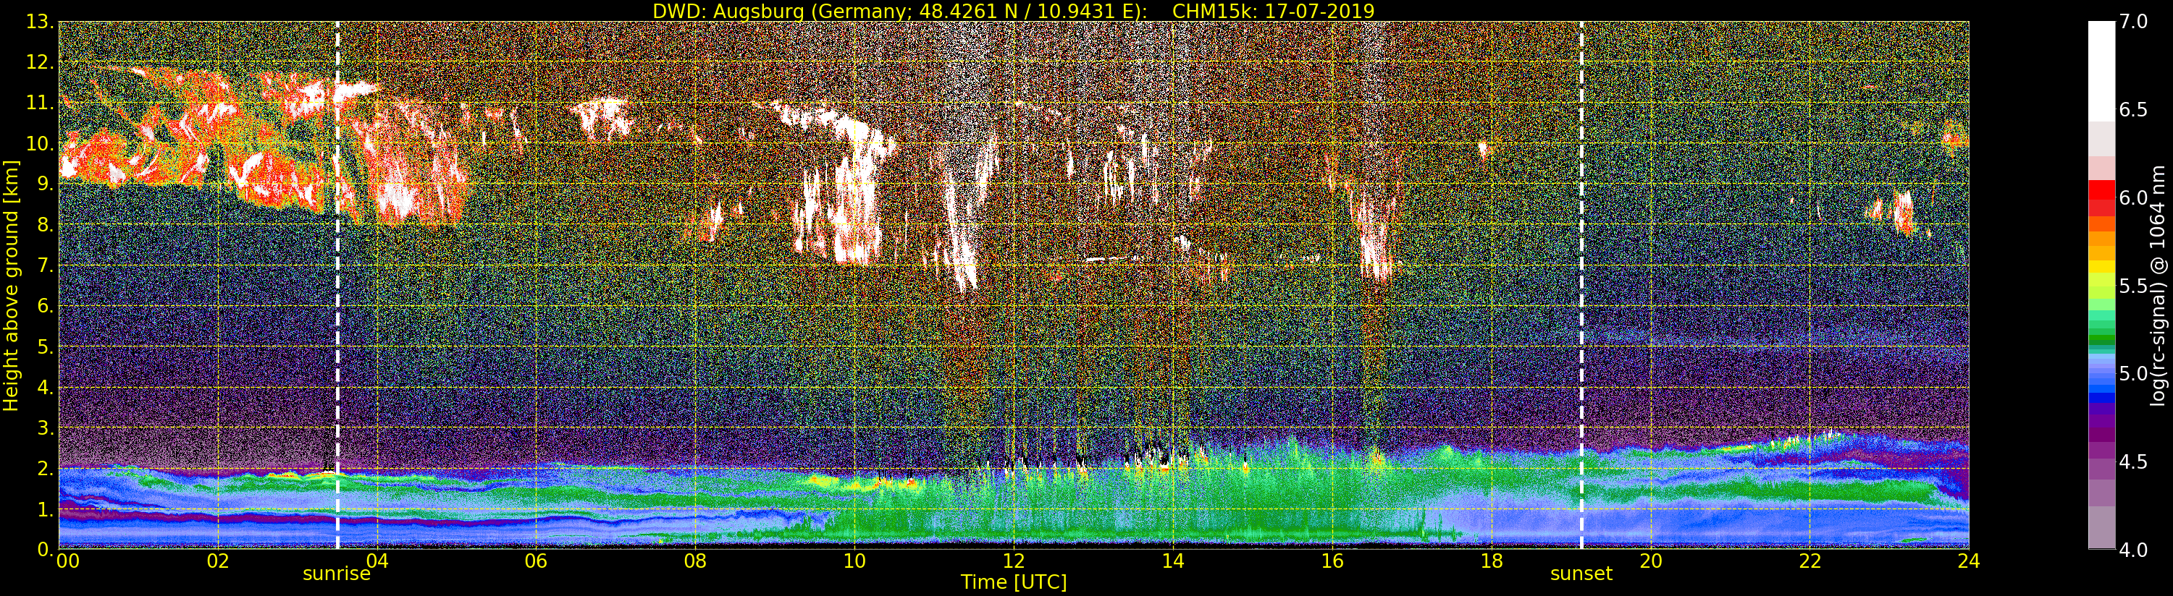Click the x-axis tick label '04'
The width and height of the screenshot is (2173, 596).
(x=377, y=561)
